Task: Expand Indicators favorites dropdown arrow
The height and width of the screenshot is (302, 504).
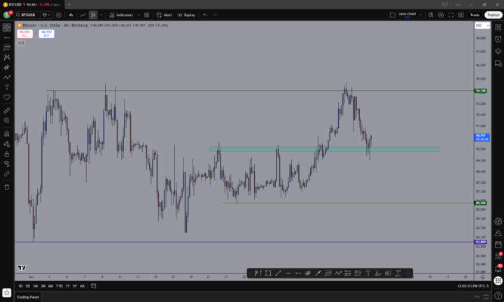Action: click(x=139, y=15)
